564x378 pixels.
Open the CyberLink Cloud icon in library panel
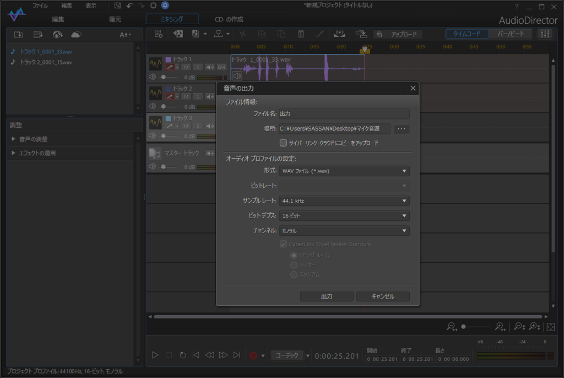[77, 35]
